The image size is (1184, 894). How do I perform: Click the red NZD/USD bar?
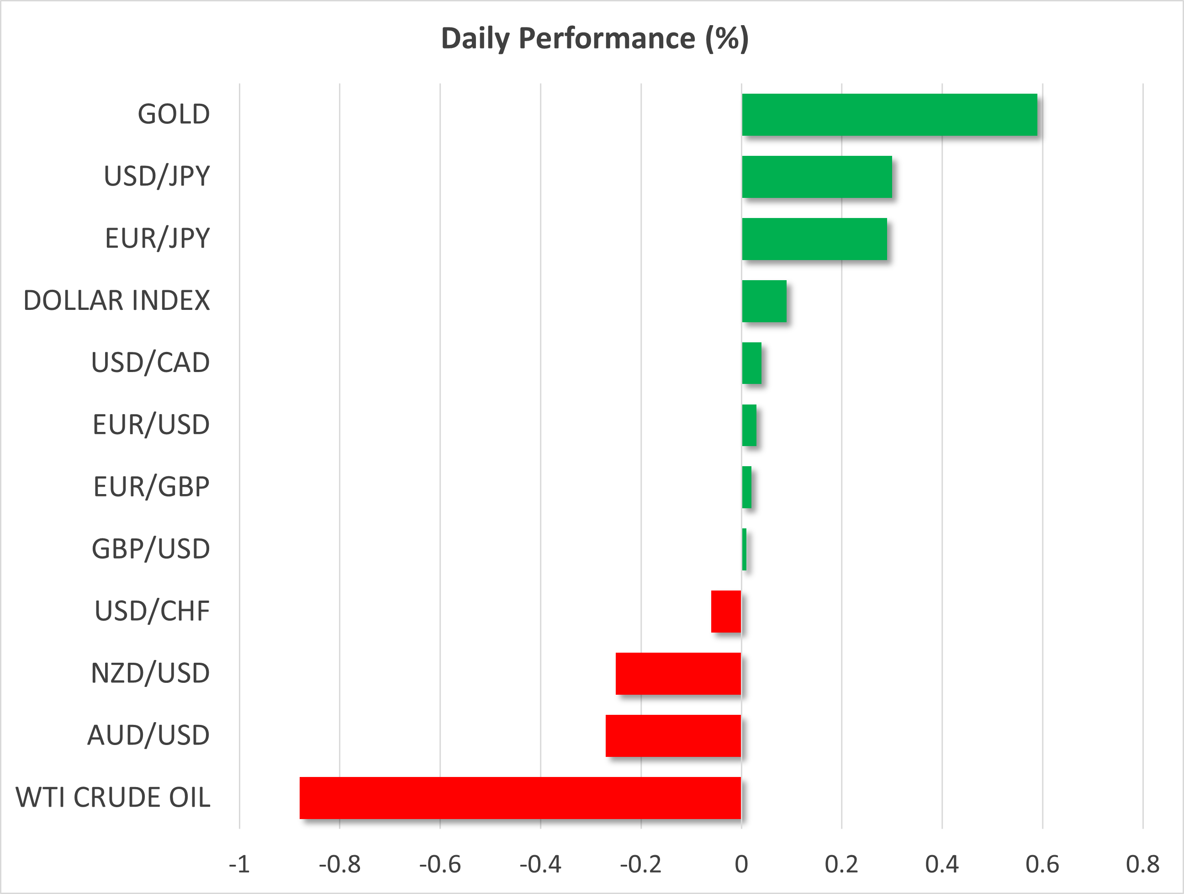pyautogui.click(x=678, y=674)
